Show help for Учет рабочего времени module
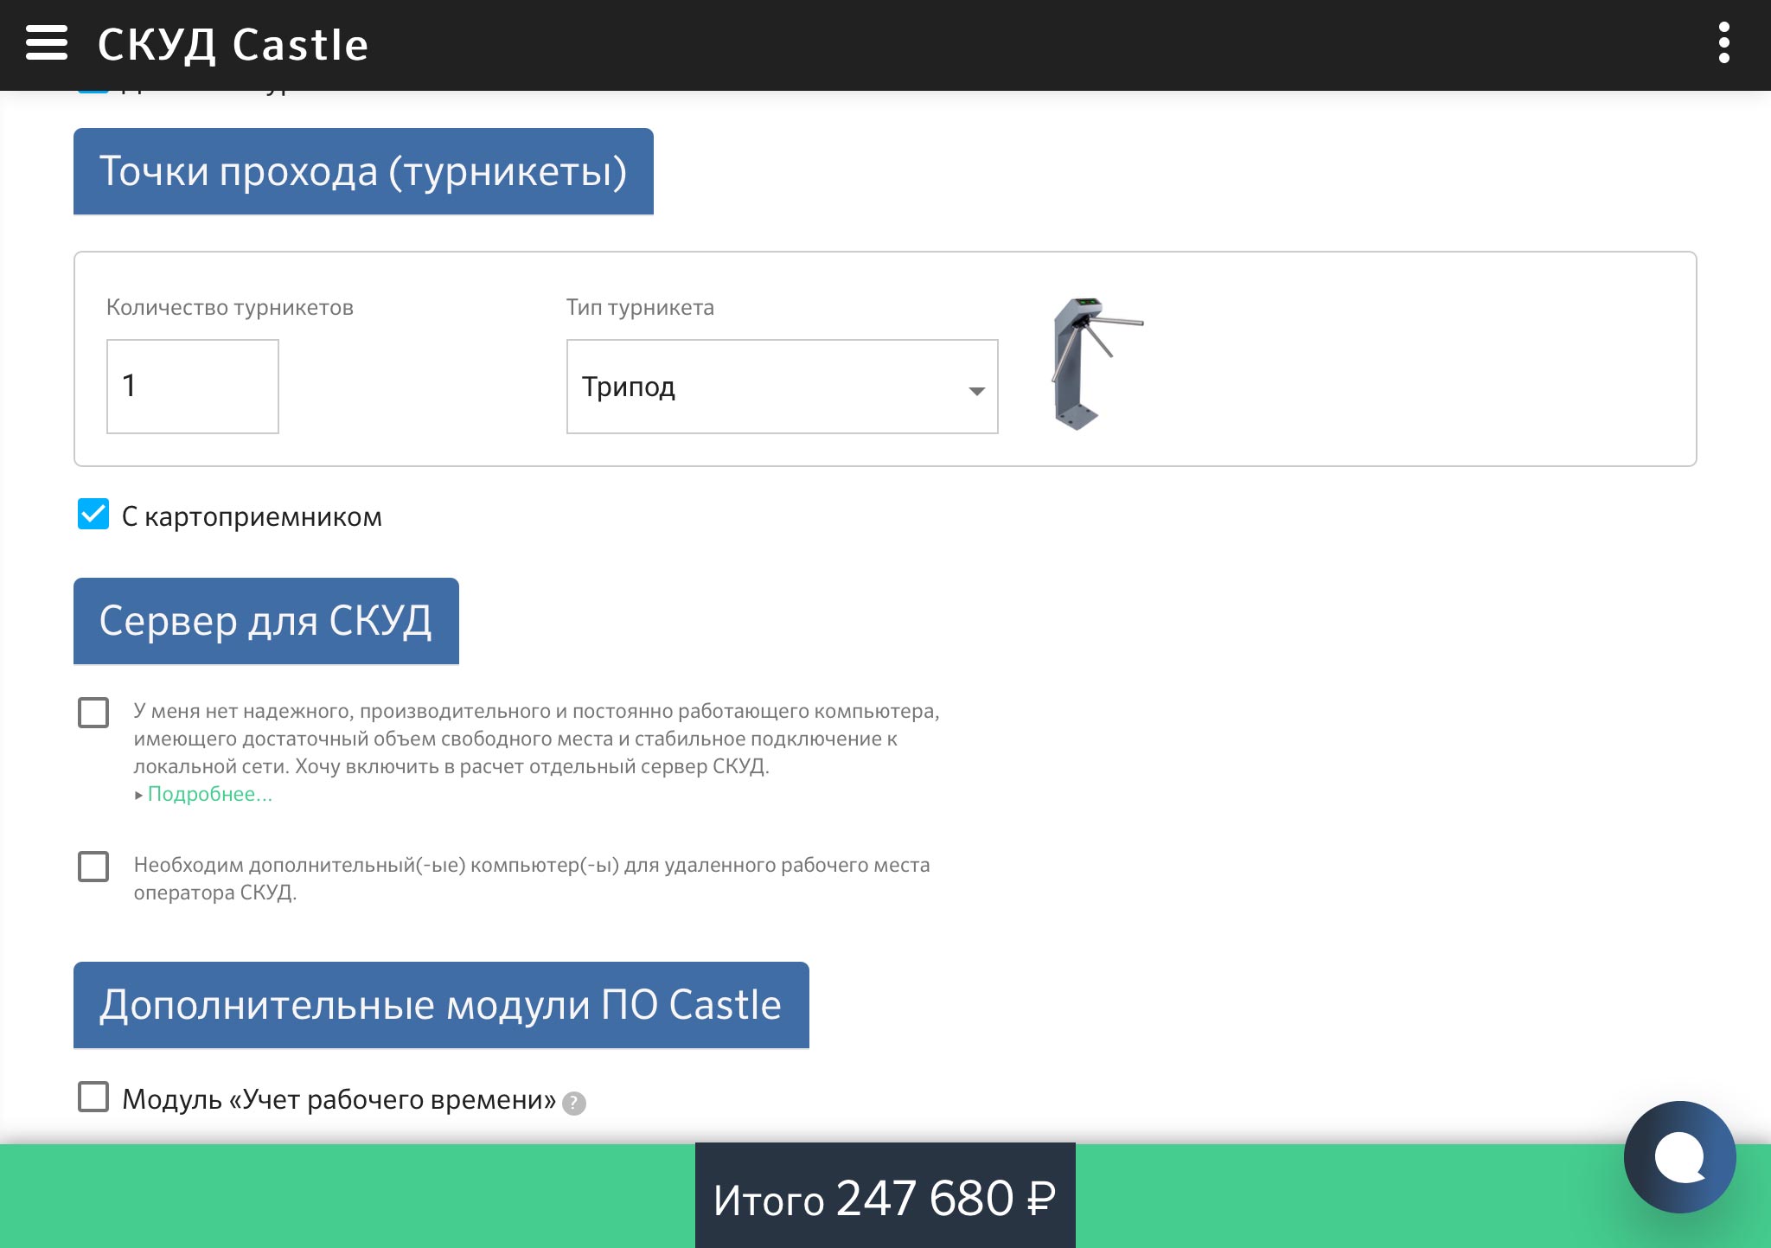The width and height of the screenshot is (1771, 1248). click(x=574, y=1103)
